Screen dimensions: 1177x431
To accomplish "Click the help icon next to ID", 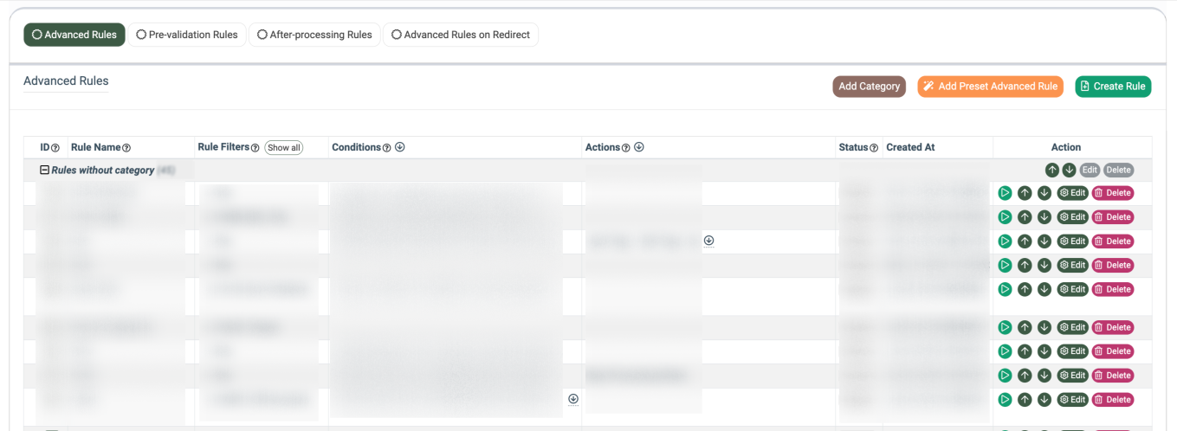I will 55,148.
